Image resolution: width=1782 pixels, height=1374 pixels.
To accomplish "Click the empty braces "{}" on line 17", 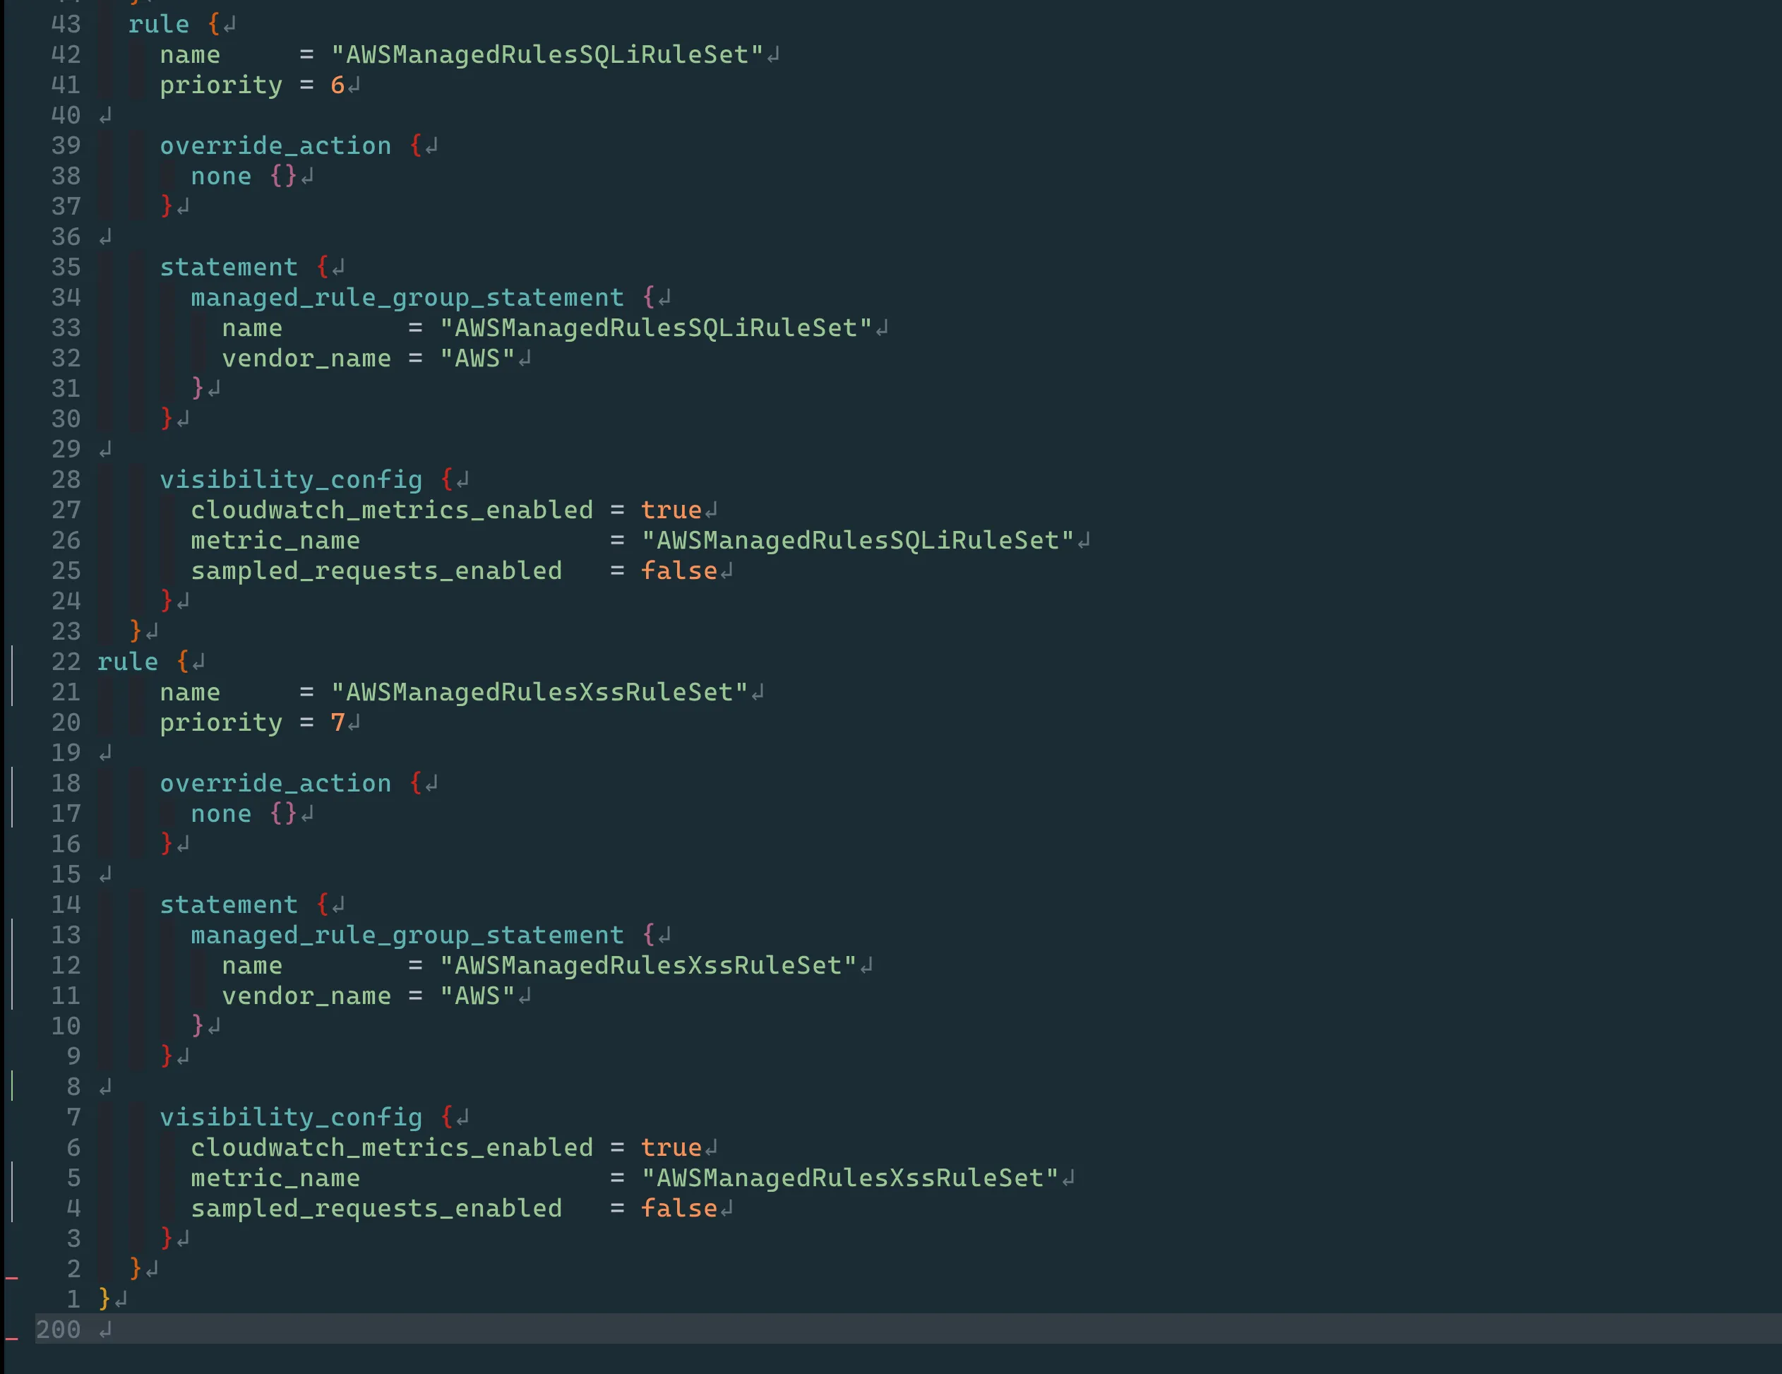I will click(x=283, y=813).
